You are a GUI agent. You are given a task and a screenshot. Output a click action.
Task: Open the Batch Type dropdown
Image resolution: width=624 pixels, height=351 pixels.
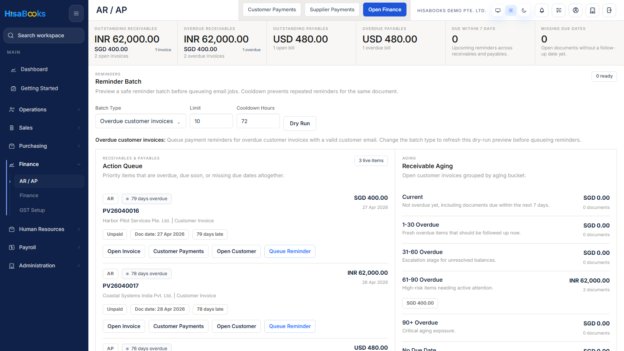(x=141, y=121)
